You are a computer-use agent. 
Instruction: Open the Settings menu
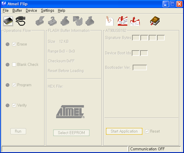(x=47, y=11)
